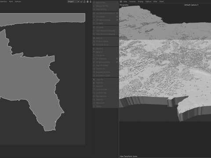Open options gear for UV Weld and Relax

[117, 20]
